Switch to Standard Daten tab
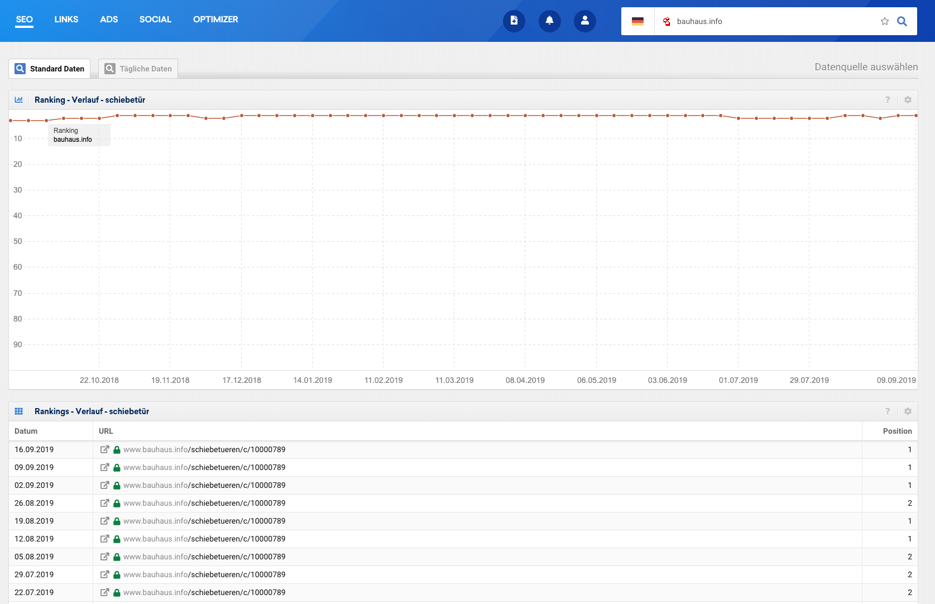The image size is (935, 604). pyautogui.click(x=50, y=69)
